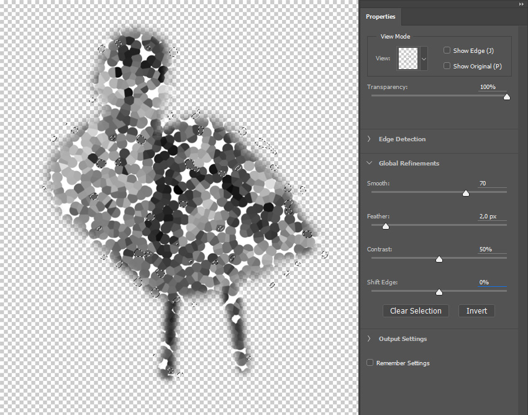This screenshot has width=528, height=415.
Task: Enable the Show Edge (J) checkbox
Action: coord(447,50)
